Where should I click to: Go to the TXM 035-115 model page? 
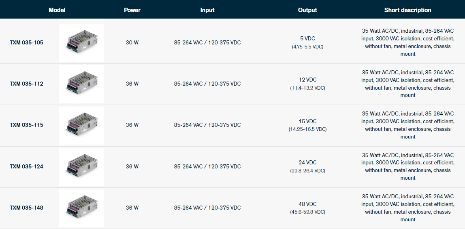click(x=26, y=125)
